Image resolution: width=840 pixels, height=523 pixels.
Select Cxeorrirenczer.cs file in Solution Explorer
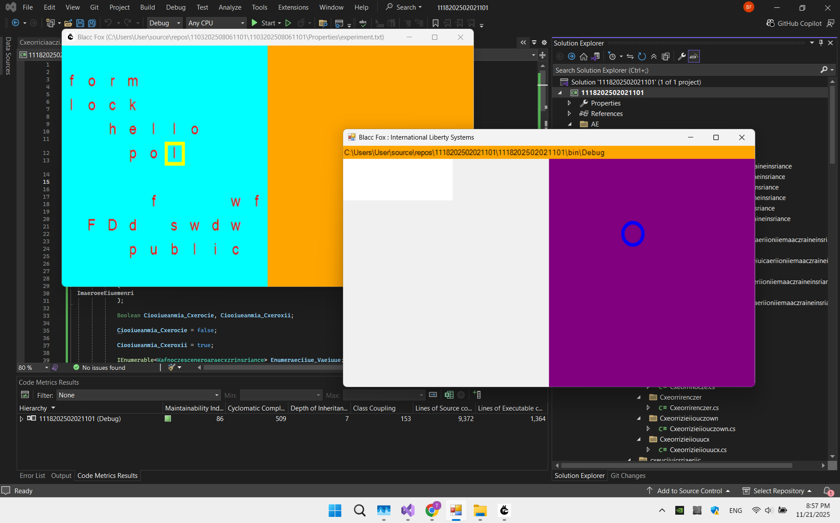coord(694,408)
